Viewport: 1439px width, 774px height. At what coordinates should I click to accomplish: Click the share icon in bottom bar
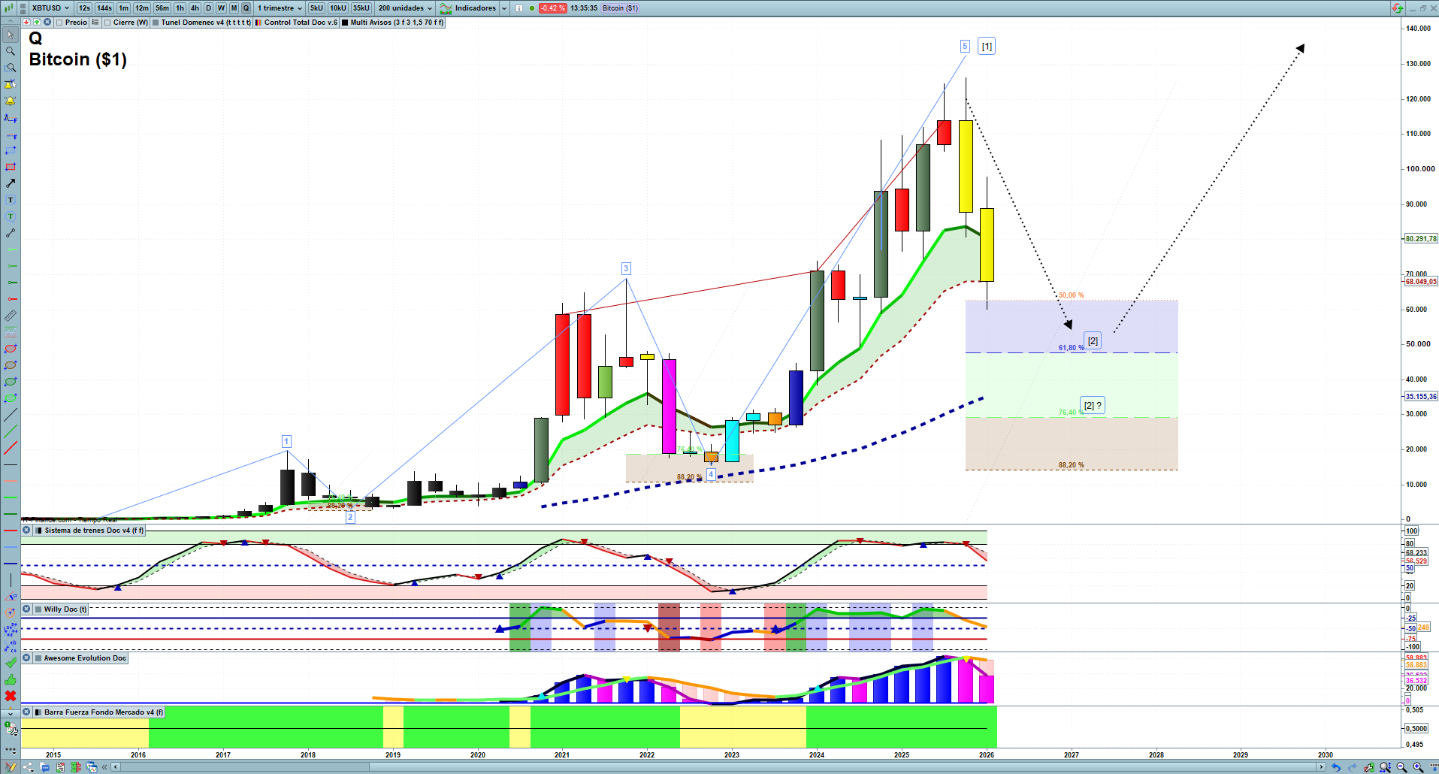tap(29, 767)
